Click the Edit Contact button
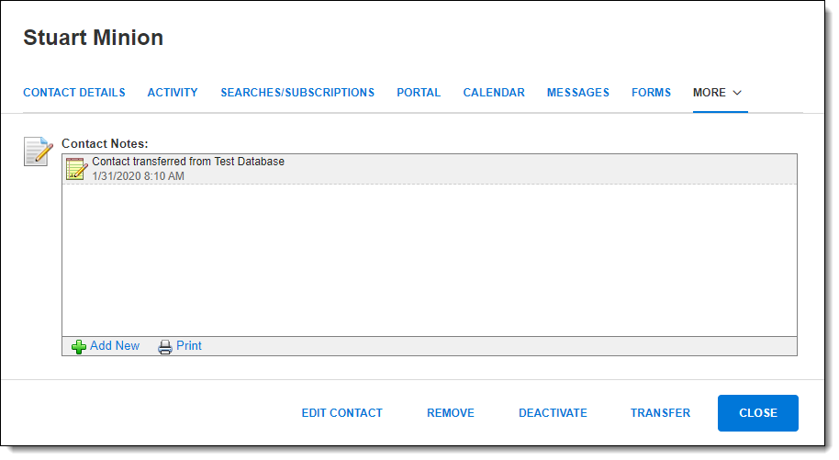Image resolution: width=839 pixels, height=460 pixels. point(341,413)
